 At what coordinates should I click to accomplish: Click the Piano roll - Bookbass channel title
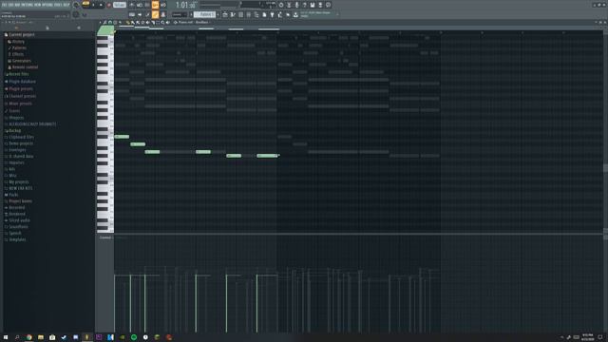194,23
